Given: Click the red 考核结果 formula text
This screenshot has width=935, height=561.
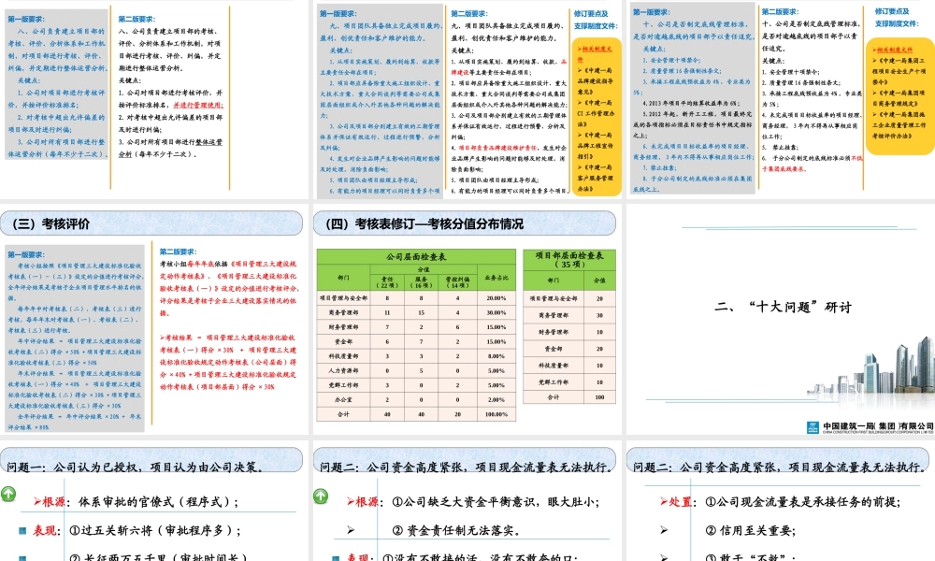Looking at the screenshot, I should (228, 362).
